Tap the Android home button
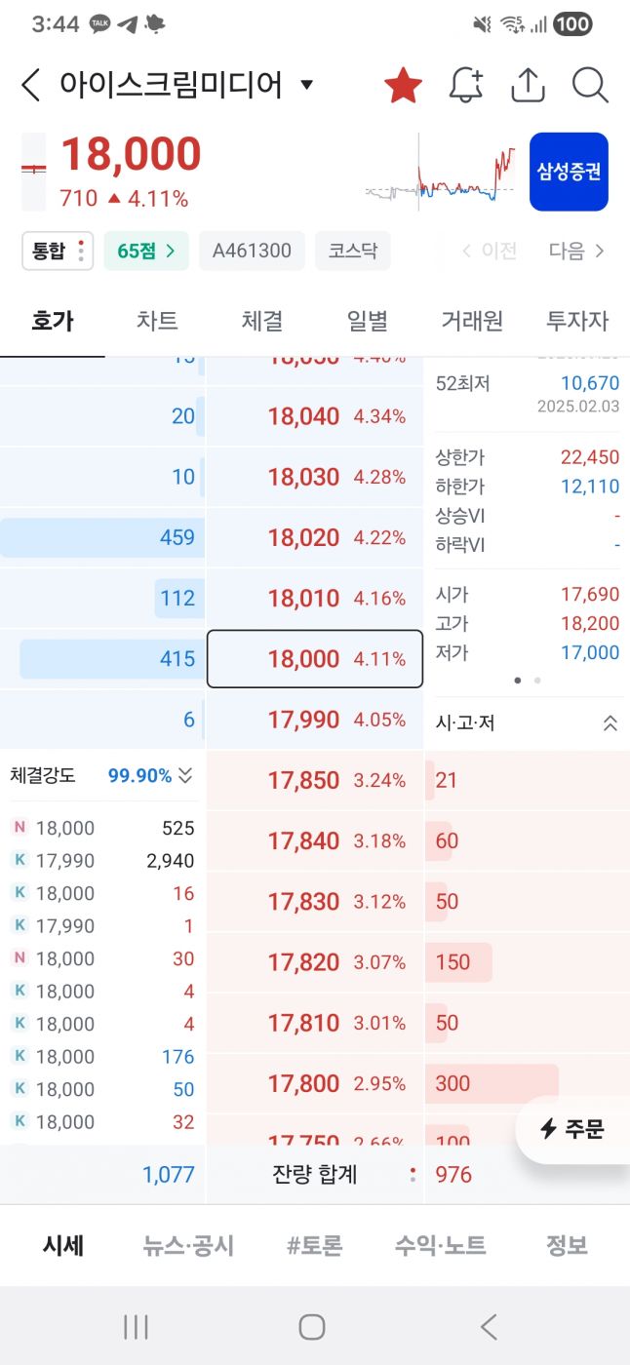Screen dimensions: 630x1365 312,1326
